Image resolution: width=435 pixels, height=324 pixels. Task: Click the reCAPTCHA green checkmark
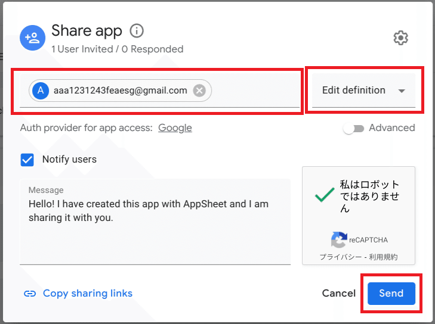[325, 195]
